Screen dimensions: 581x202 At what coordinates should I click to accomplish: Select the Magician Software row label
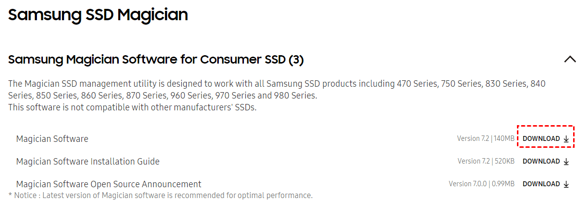(52, 139)
